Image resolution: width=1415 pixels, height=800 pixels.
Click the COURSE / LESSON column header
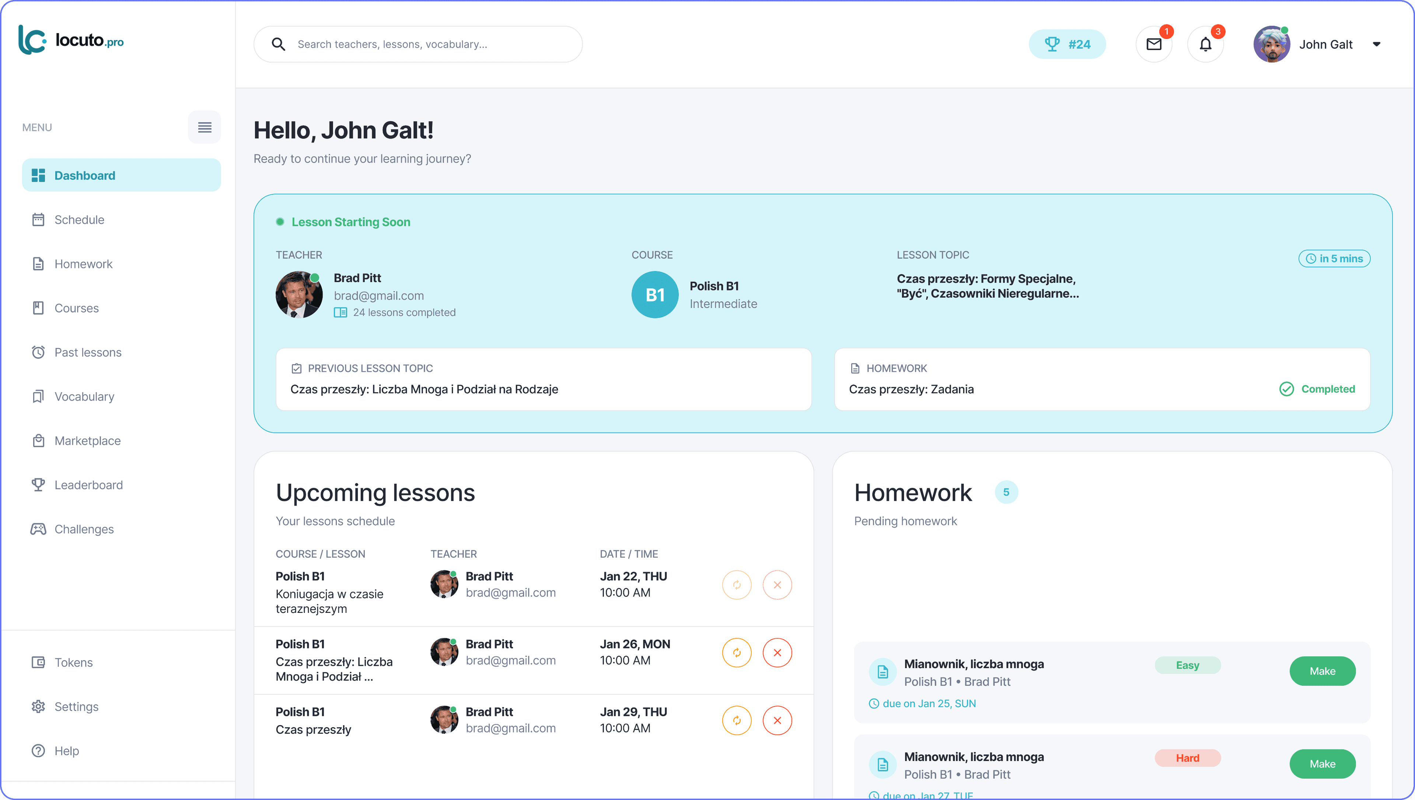320,554
